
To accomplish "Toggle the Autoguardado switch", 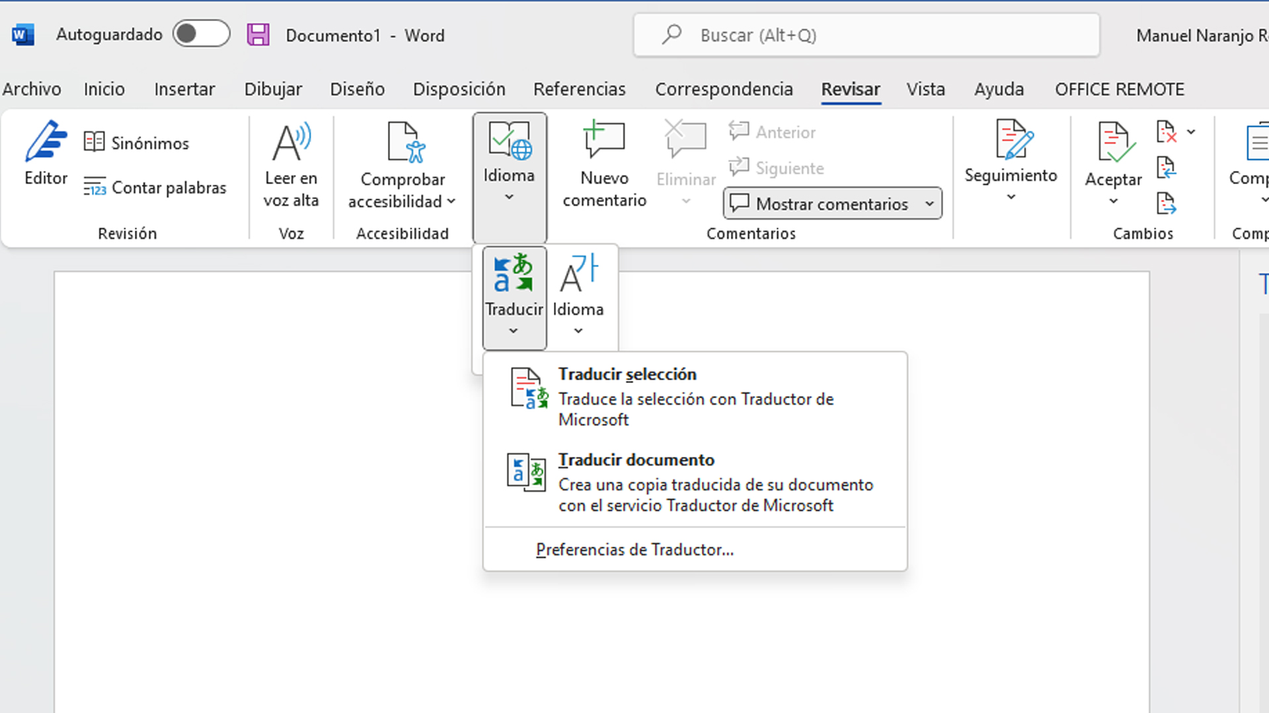I will pyautogui.click(x=201, y=34).
